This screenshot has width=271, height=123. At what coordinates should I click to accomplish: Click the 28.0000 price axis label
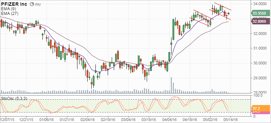260,93
